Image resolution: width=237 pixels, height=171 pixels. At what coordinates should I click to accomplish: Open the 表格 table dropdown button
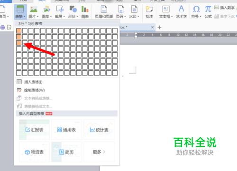[x=20, y=11]
